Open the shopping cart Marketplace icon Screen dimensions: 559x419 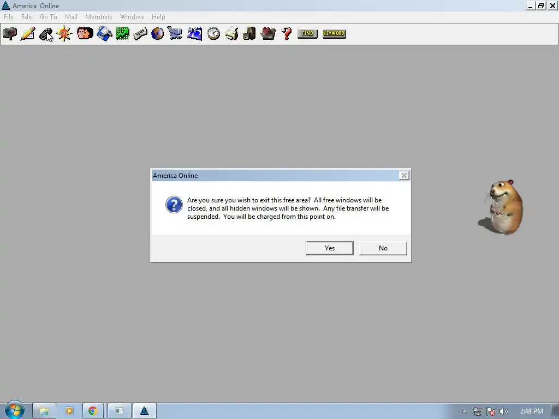pos(175,33)
